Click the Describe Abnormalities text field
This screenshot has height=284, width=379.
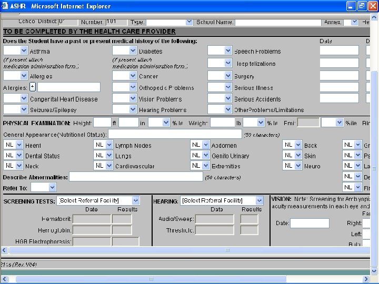pyautogui.click(x=136, y=177)
